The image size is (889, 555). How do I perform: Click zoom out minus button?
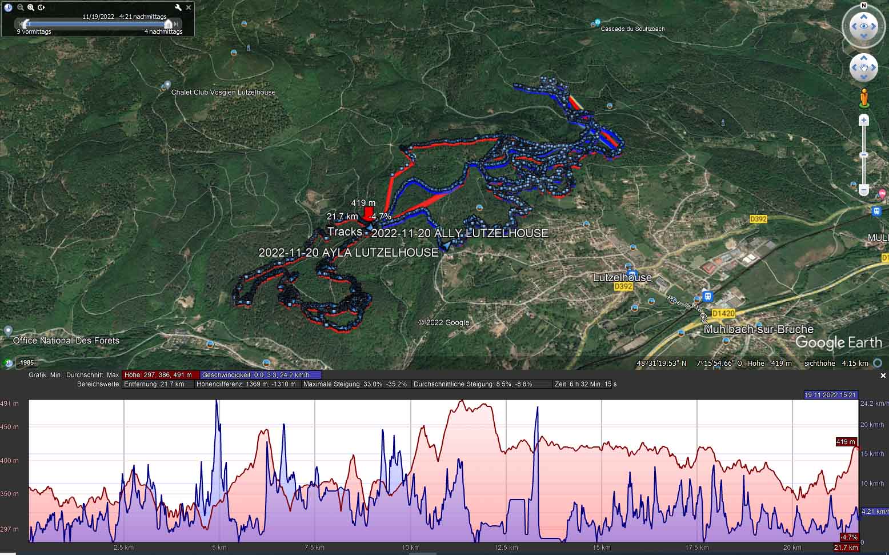863,190
